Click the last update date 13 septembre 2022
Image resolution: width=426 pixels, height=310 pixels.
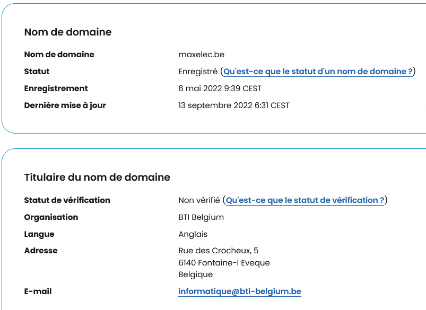coord(234,105)
